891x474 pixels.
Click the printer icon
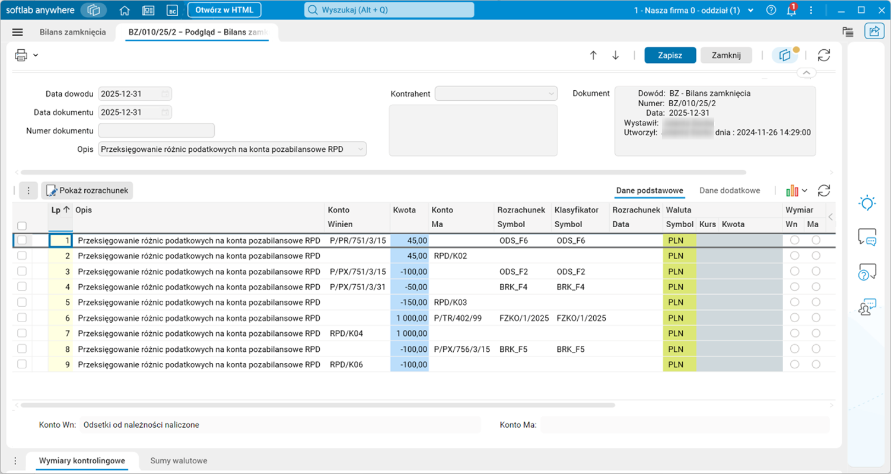(x=21, y=55)
